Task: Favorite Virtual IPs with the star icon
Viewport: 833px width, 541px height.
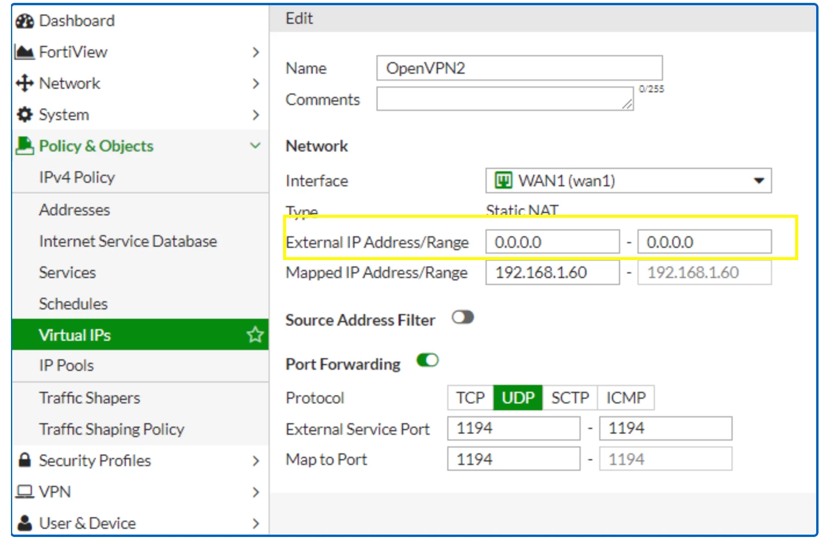Action: click(255, 334)
